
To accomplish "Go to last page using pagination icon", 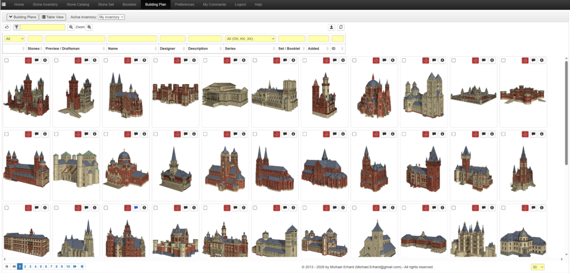I will (x=82, y=267).
